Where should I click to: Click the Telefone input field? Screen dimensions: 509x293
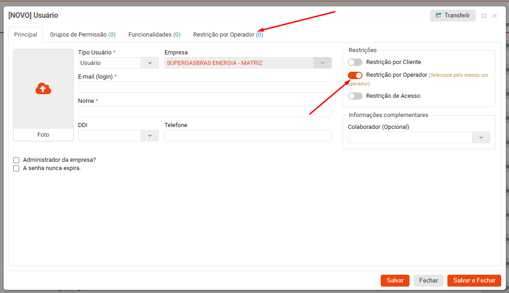(248, 135)
